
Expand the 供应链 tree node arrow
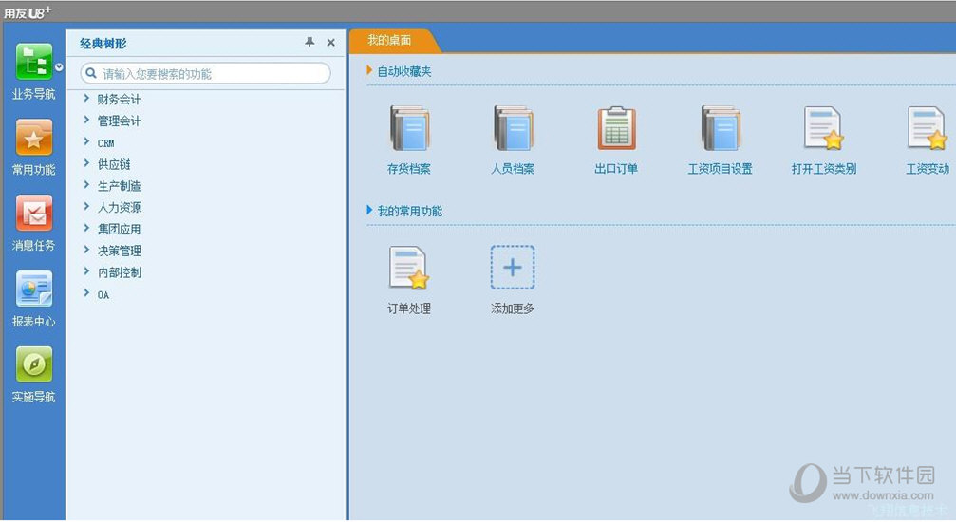coord(86,163)
